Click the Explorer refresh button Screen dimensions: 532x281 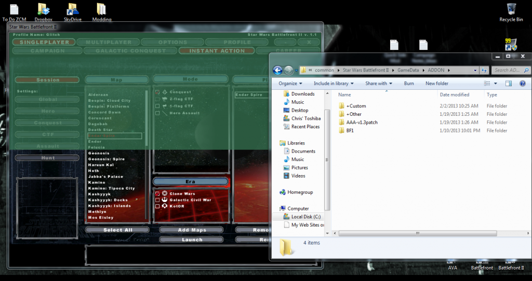click(x=484, y=70)
